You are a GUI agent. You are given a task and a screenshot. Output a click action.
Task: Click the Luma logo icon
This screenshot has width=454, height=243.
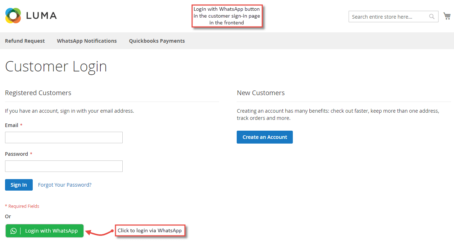pos(13,15)
